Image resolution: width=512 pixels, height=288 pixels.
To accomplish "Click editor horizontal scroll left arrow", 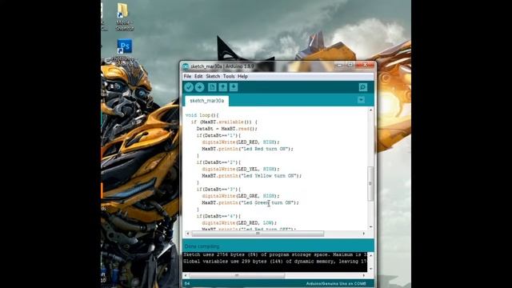I will point(187,234).
